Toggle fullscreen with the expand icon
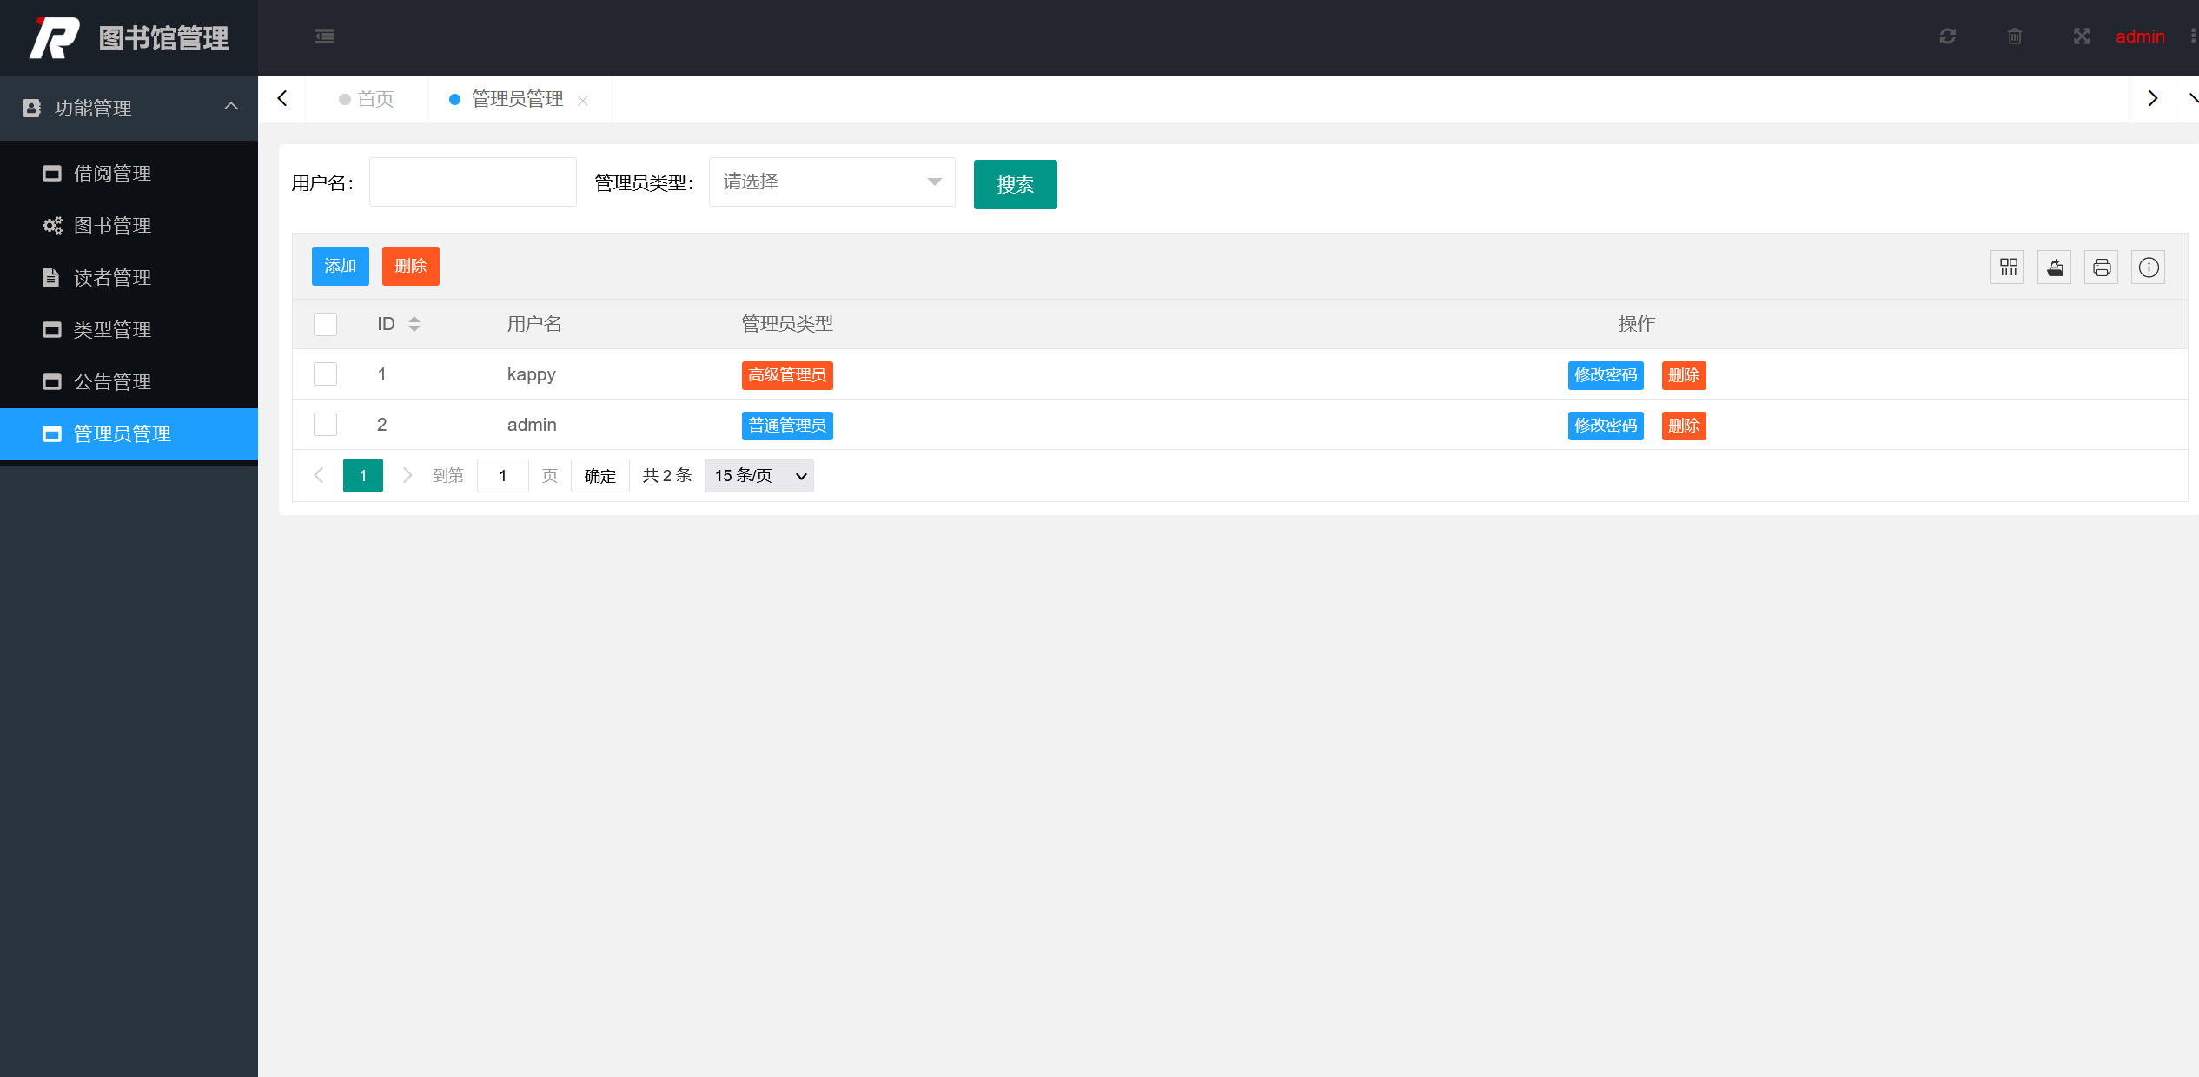This screenshot has width=2199, height=1077. click(x=2082, y=36)
